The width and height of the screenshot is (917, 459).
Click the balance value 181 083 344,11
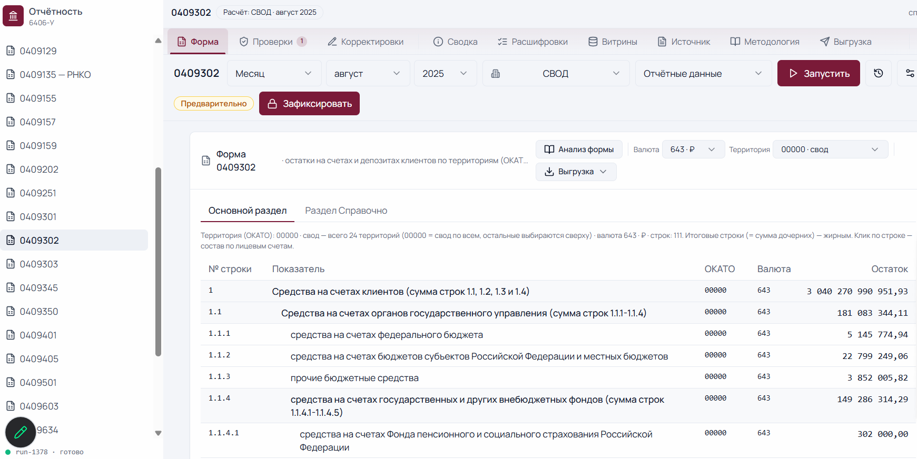point(873,313)
